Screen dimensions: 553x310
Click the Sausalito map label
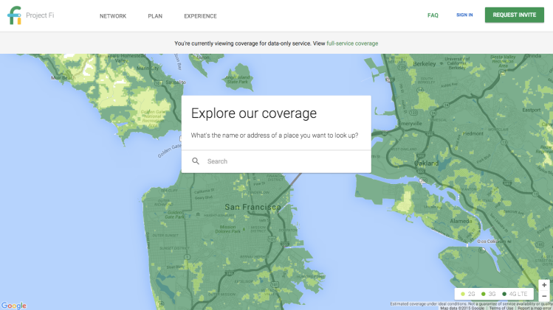175,82
